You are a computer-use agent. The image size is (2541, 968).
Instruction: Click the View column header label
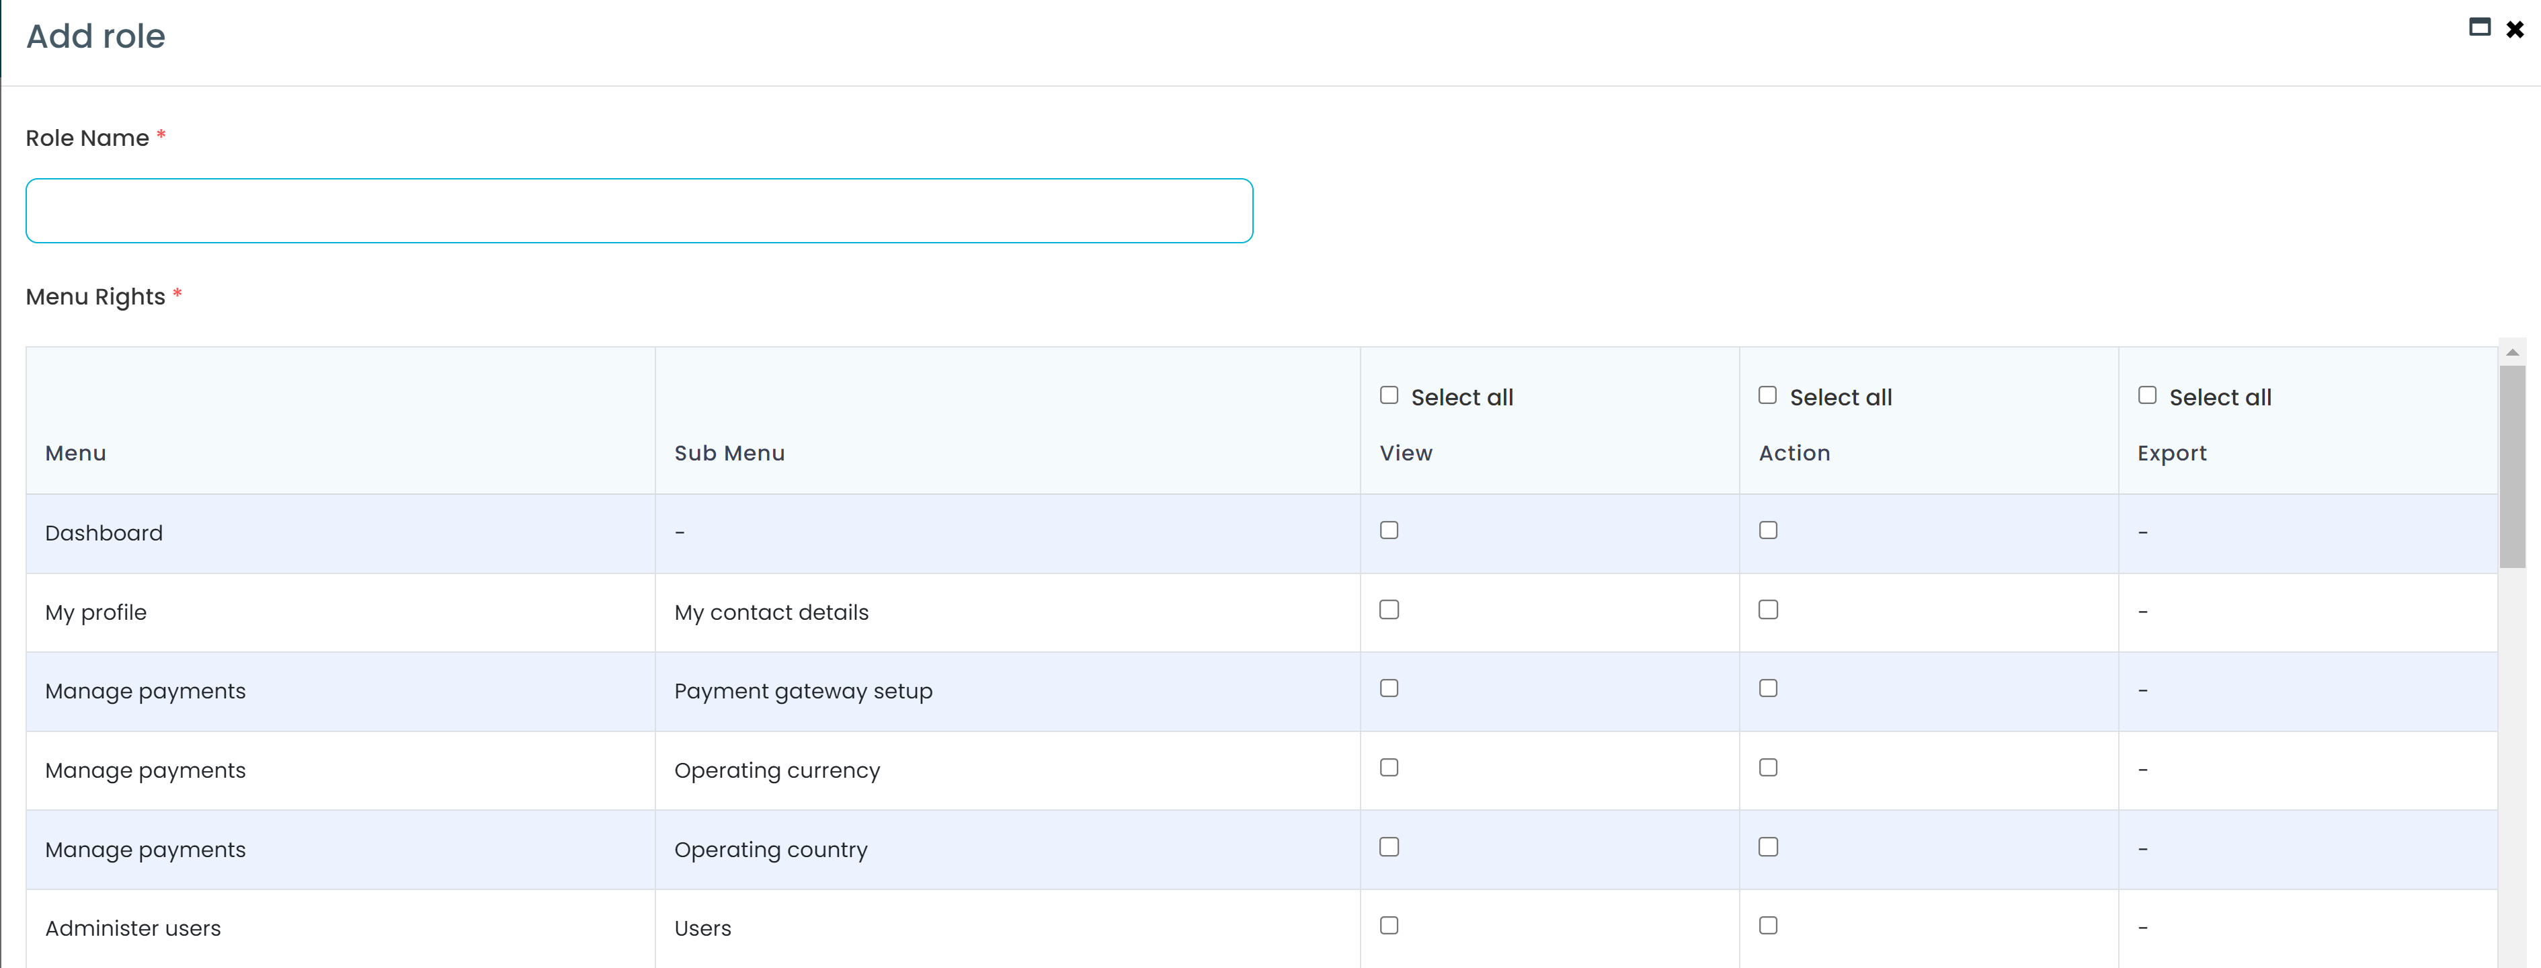[1406, 453]
